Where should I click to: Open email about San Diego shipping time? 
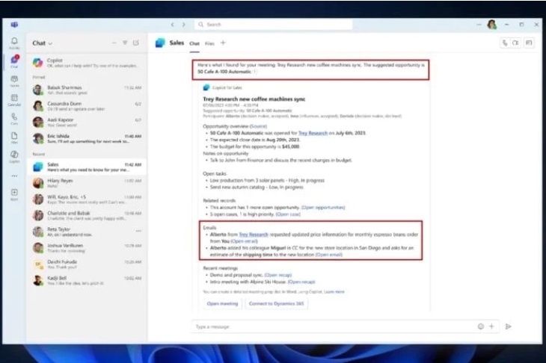pyautogui.click(x=328, y=255)
